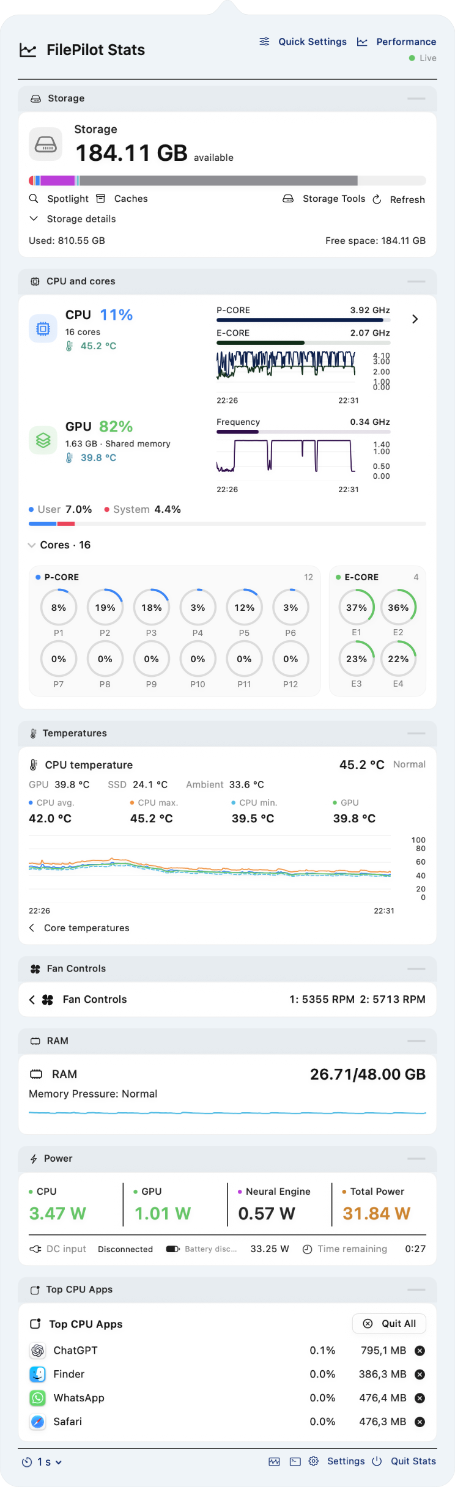The width and height of the screenshot is (455, 1487).
Task: Click Quit Stats
Action: 404,1461
